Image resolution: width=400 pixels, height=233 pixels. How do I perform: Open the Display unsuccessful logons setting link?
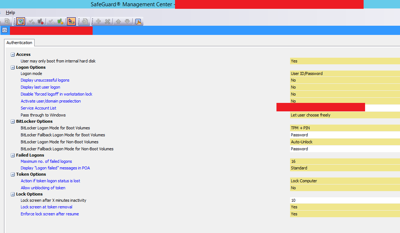[45, 80]
